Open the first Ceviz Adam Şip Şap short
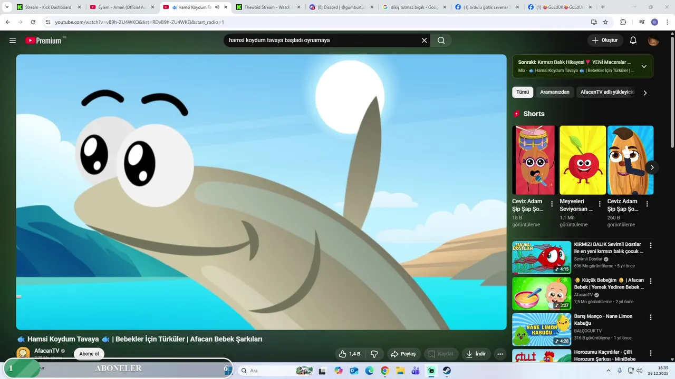The image size is (675, 379). (534, 160)
